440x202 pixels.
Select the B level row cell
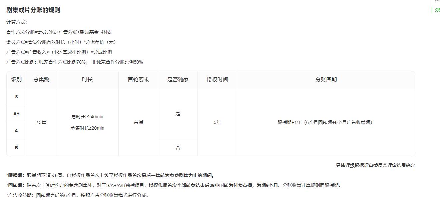pos(16,147)
